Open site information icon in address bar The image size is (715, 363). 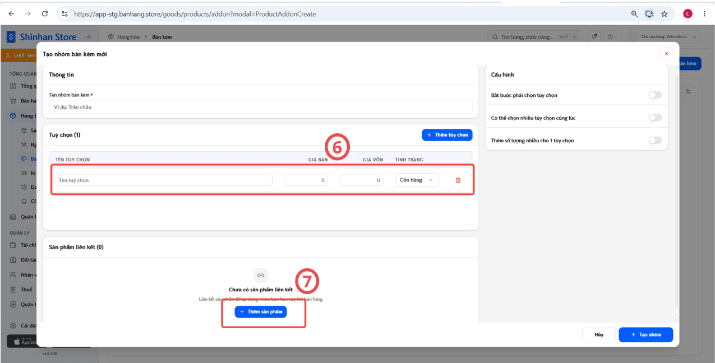64,14
